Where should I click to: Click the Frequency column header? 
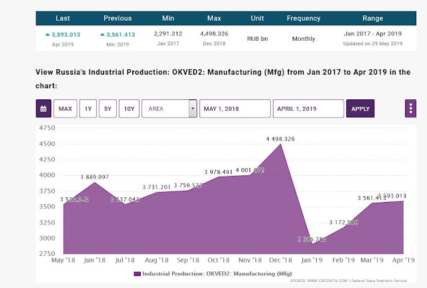click(x=304, y=18)
